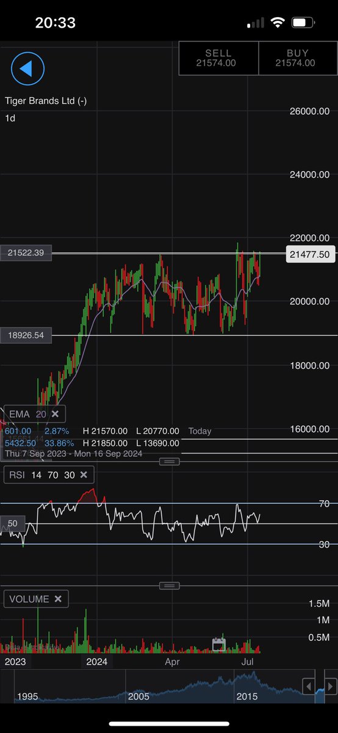Tap the 2024 date axis label
The width and height of the screenshot is (338, 733).
pos(96,662)
